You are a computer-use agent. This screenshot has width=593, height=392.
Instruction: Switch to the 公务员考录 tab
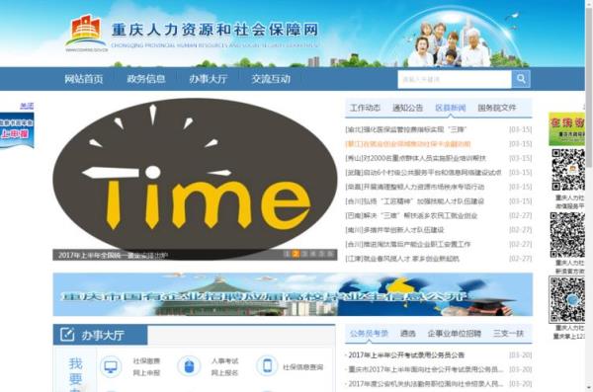369,334
